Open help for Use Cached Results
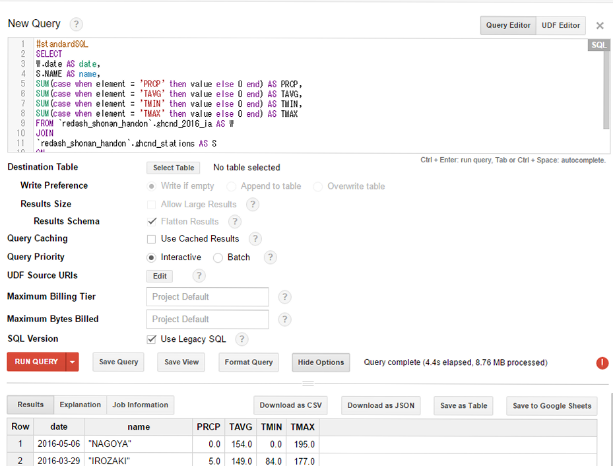613x466 pixels. click(x=255, y=238)
